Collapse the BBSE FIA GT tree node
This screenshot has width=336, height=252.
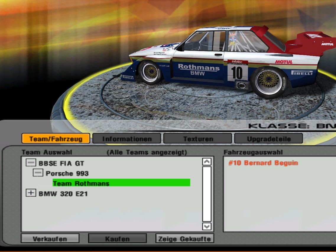31,163
